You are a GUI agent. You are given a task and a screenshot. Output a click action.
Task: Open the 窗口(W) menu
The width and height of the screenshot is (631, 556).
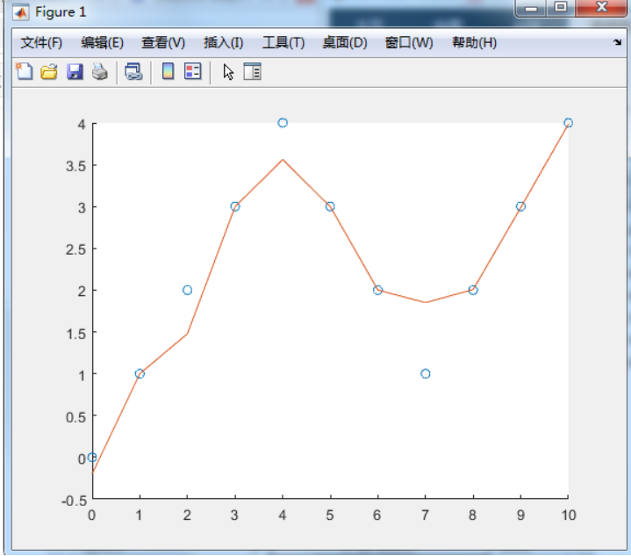click(409, 42)
